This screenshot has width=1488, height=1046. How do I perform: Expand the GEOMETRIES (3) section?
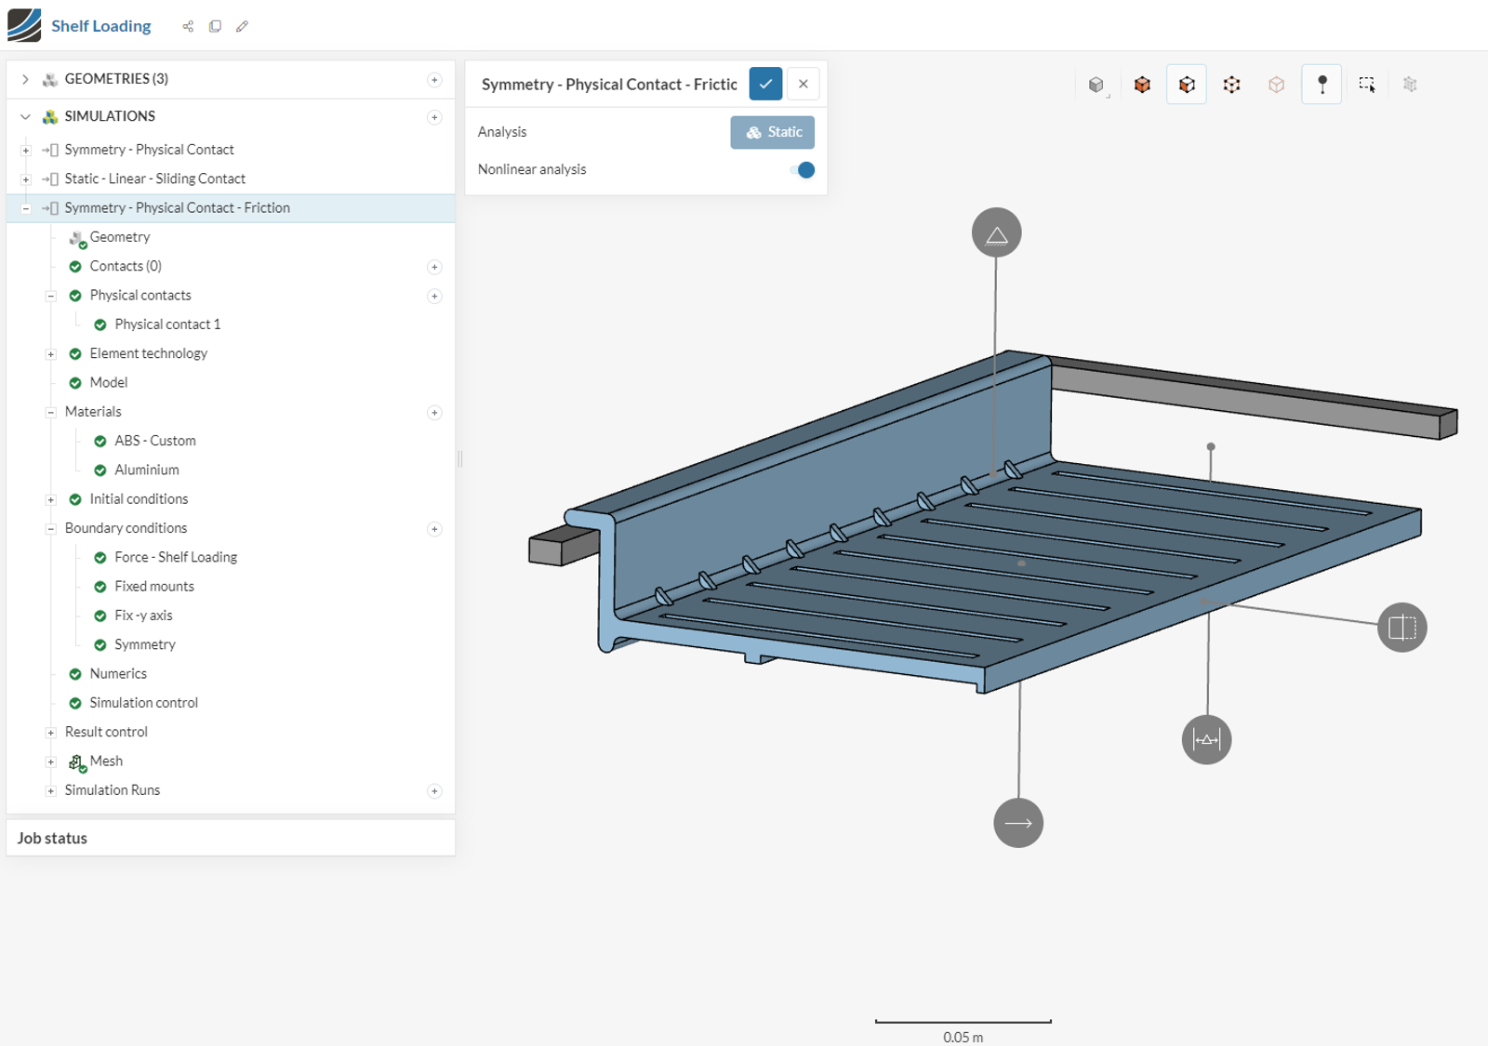point(25,79)
